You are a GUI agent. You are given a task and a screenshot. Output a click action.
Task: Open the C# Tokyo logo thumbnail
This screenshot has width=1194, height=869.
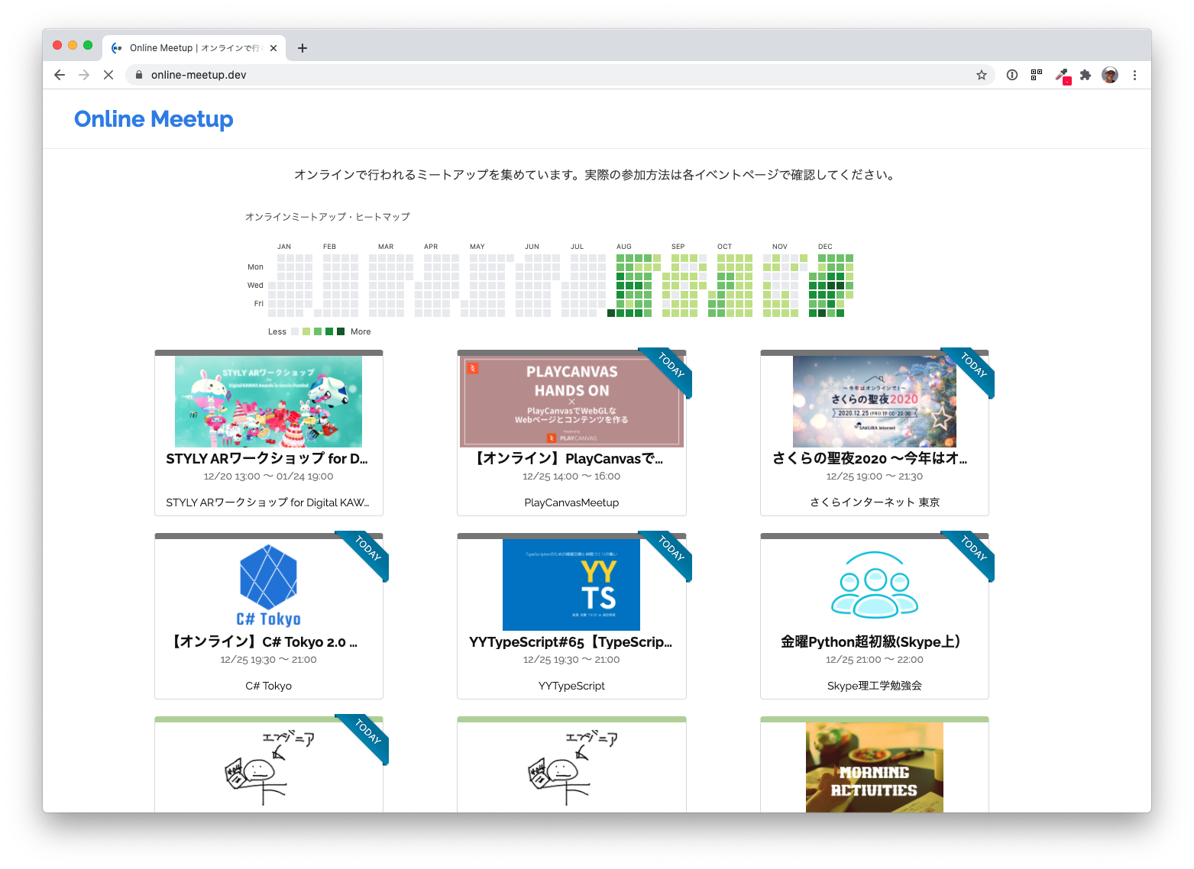click(x=268, y=585)
